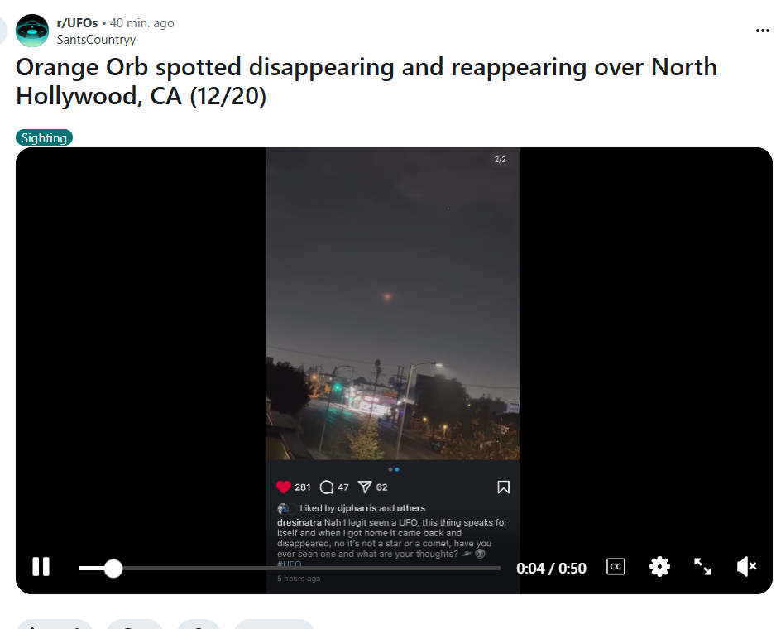
Task: Click the djpharris liked-by name
Action: [357, 508]
